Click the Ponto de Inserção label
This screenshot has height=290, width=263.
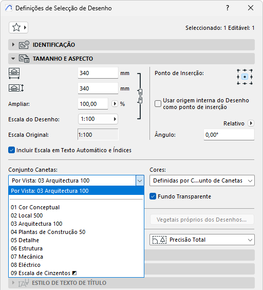179,73
